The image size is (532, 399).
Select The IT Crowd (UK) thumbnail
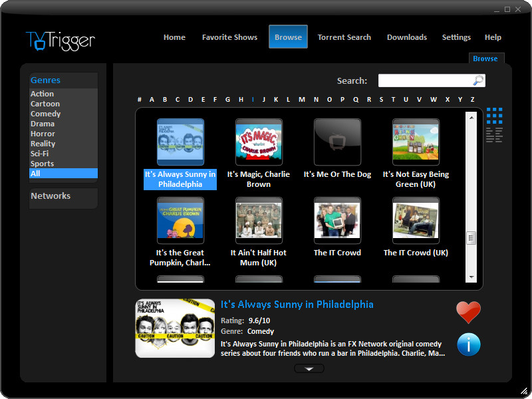coord(416,221)
